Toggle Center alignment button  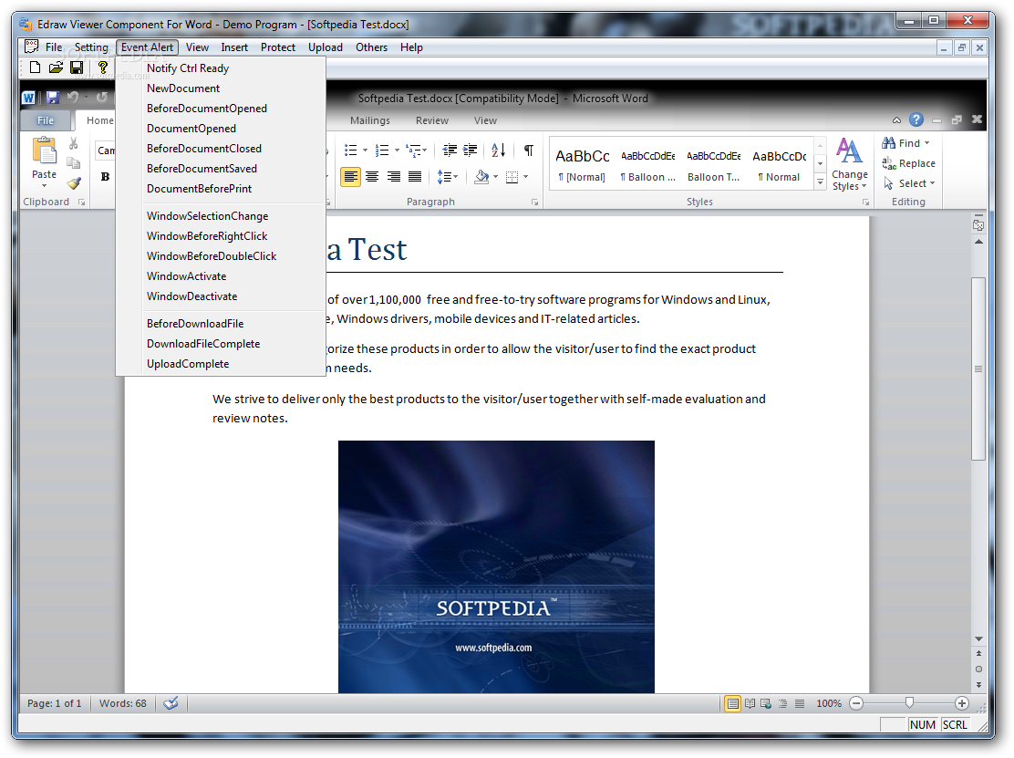[372, 177]
